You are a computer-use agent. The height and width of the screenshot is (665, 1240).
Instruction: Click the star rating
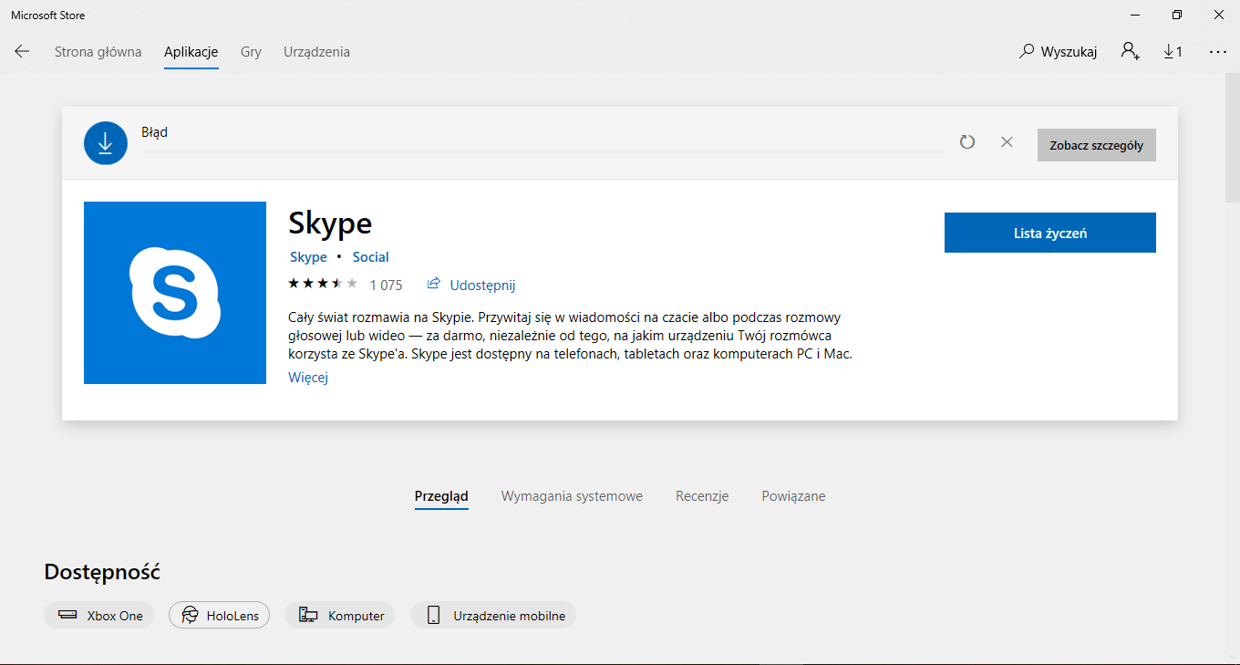pyautogui.click(x=323, y=284)
